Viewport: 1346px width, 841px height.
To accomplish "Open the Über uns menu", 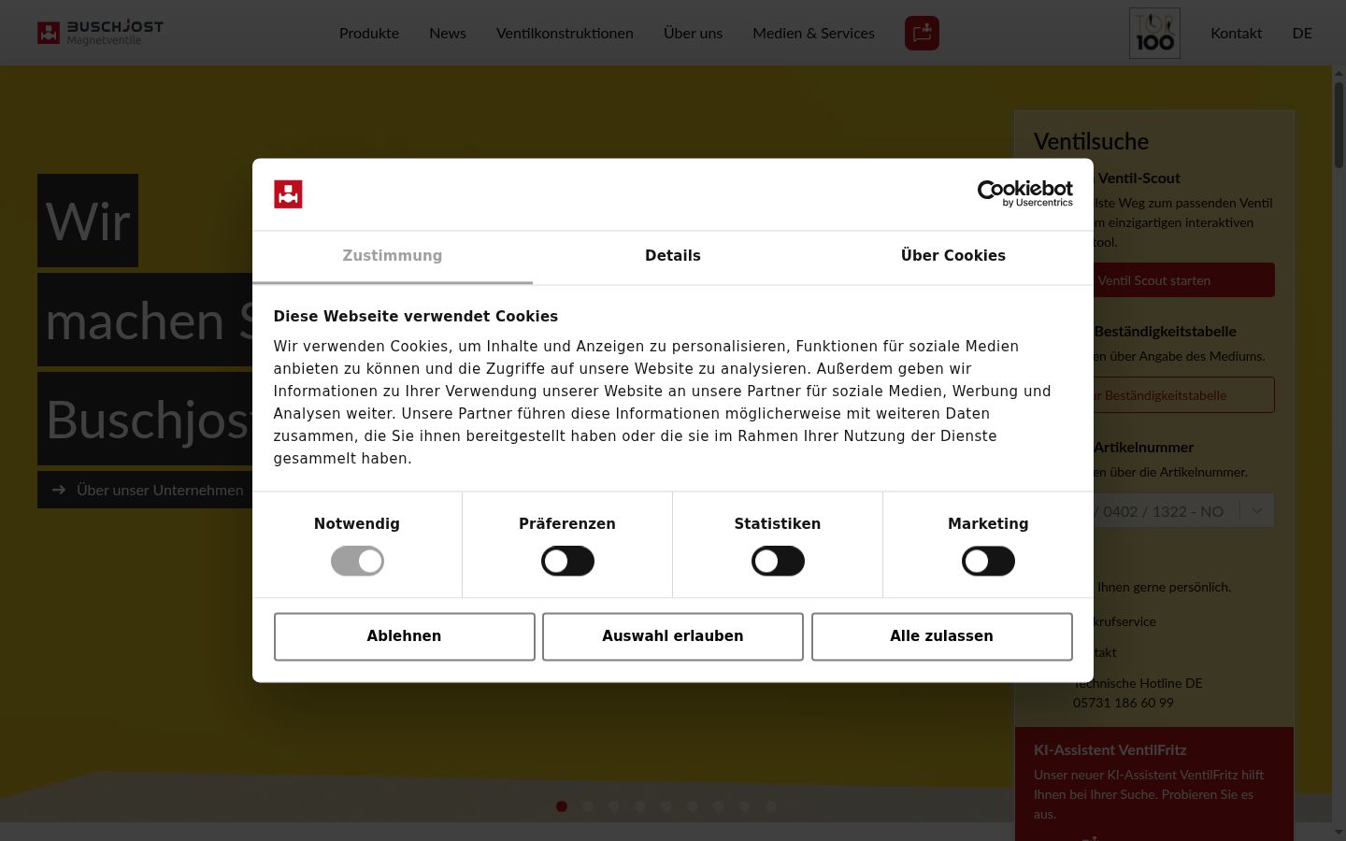I will pyautogui.click(x=693, y=33).
